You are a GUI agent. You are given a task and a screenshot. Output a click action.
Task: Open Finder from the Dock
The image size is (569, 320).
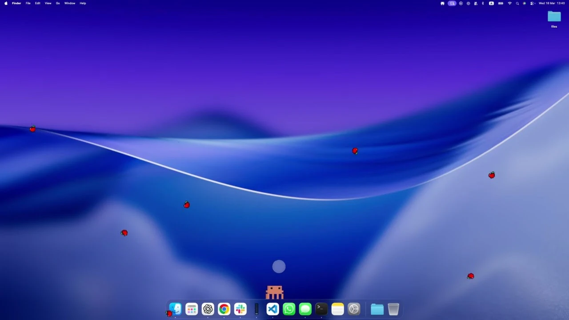pyautogui.click(x=175, y=309)
